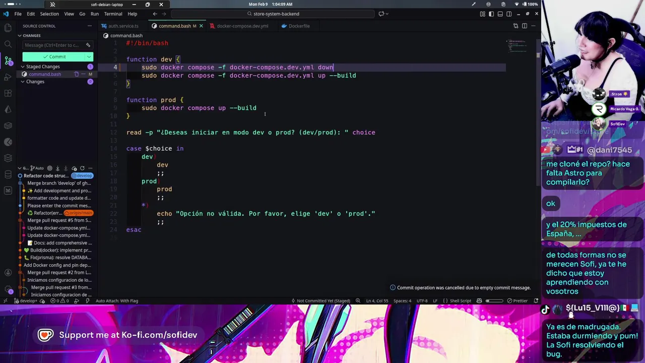Unstage command.bash with the minus icon
The height and width of the screenshot is (363, 645).
click(83, 74)
